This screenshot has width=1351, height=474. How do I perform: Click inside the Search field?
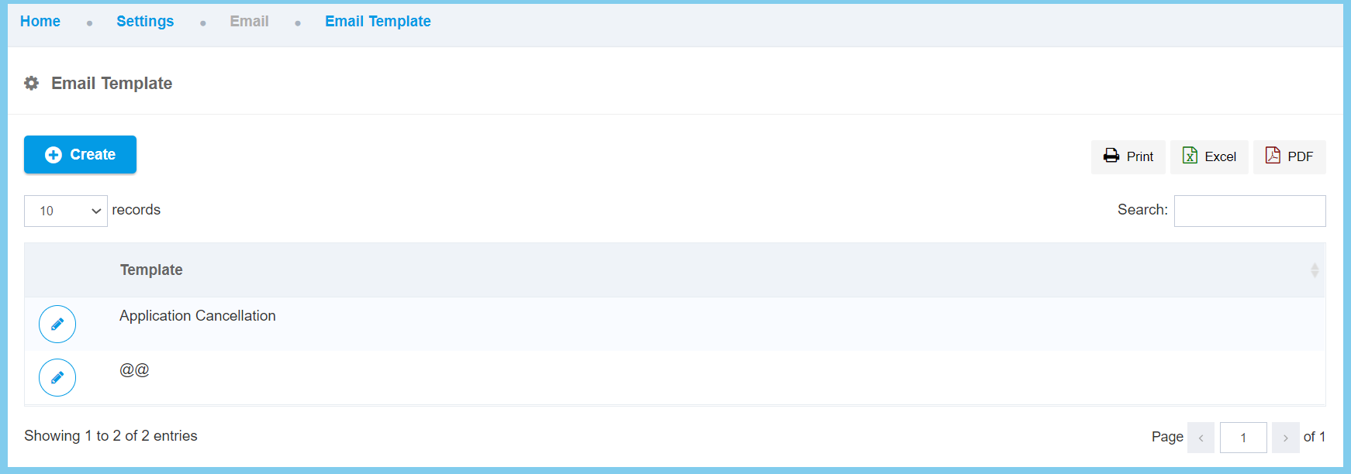tap(1249, 211)
